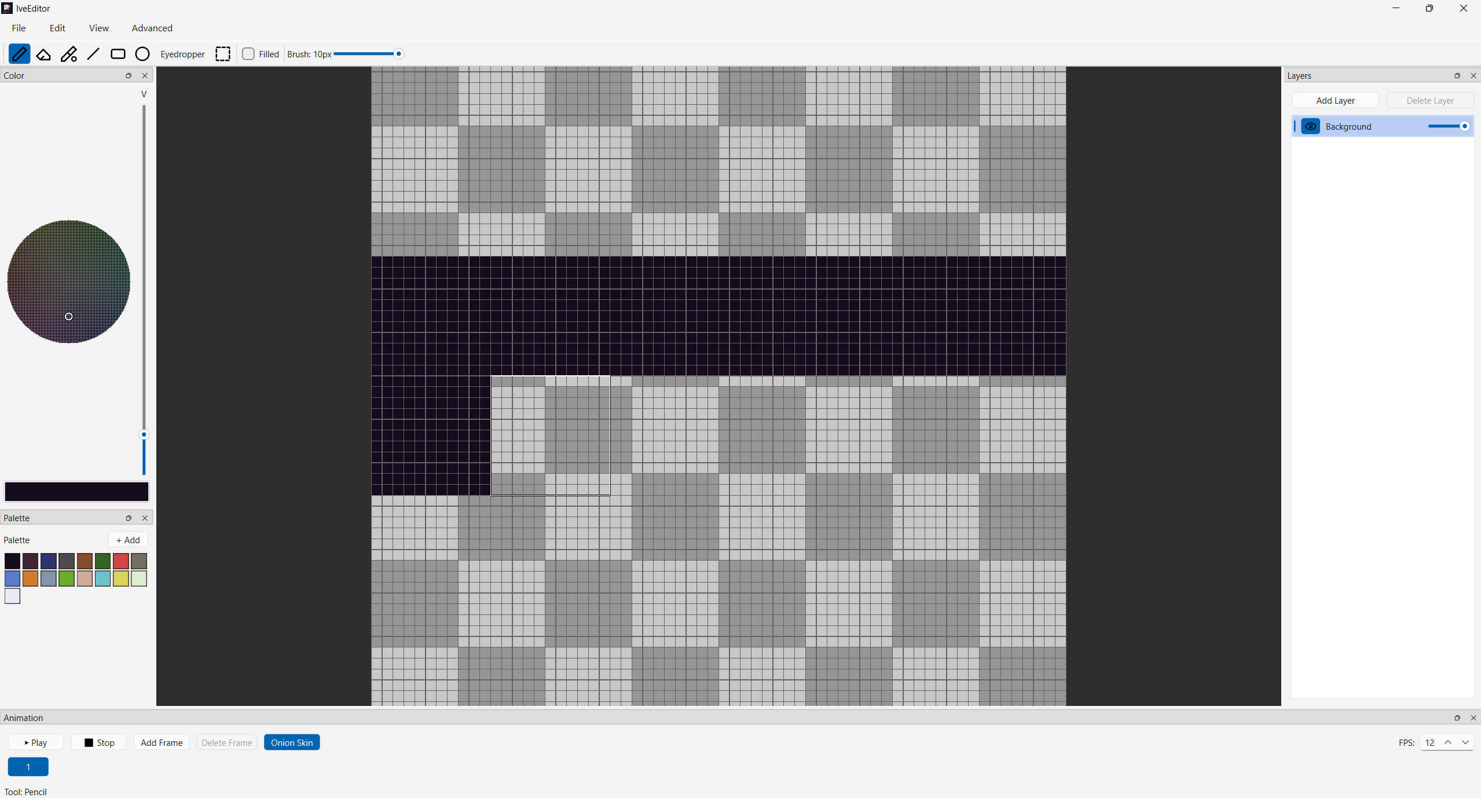Activate the Eyedropper tool
Image resolution: width=1481 pixels, height=798 pixels.
[182, 54]
